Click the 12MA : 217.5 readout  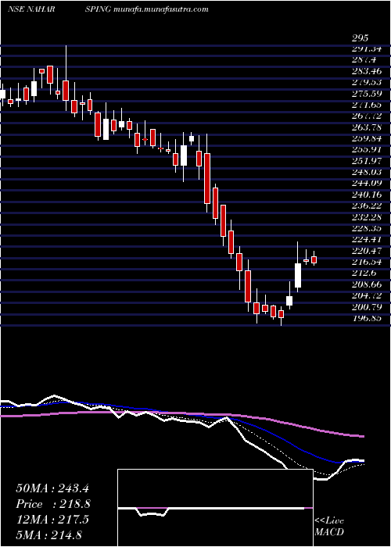[x=52, y=520]
